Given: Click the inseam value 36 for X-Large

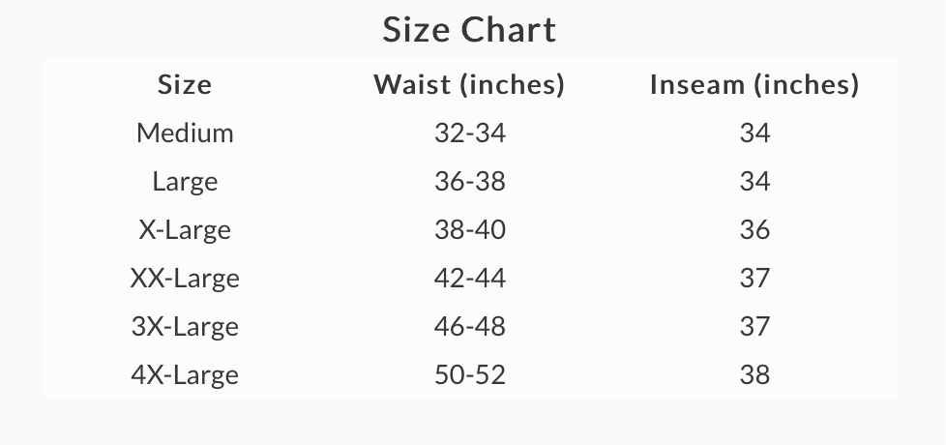Looking at the screenshot, I should point(754,229).
